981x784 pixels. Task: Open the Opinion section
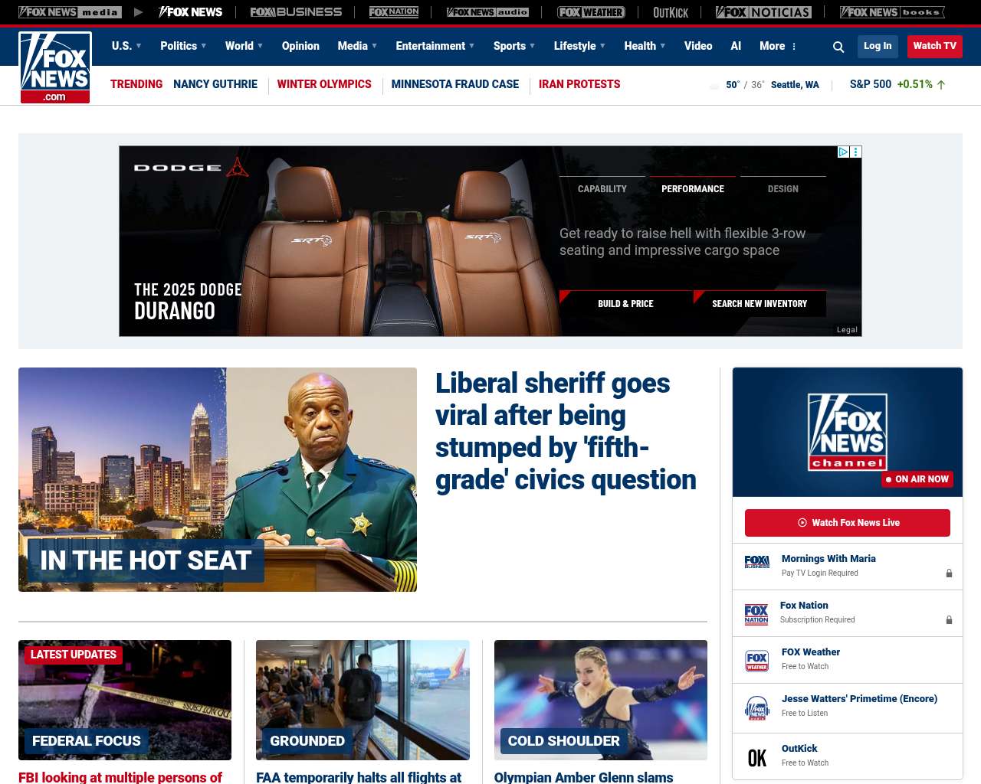point(300,46)
